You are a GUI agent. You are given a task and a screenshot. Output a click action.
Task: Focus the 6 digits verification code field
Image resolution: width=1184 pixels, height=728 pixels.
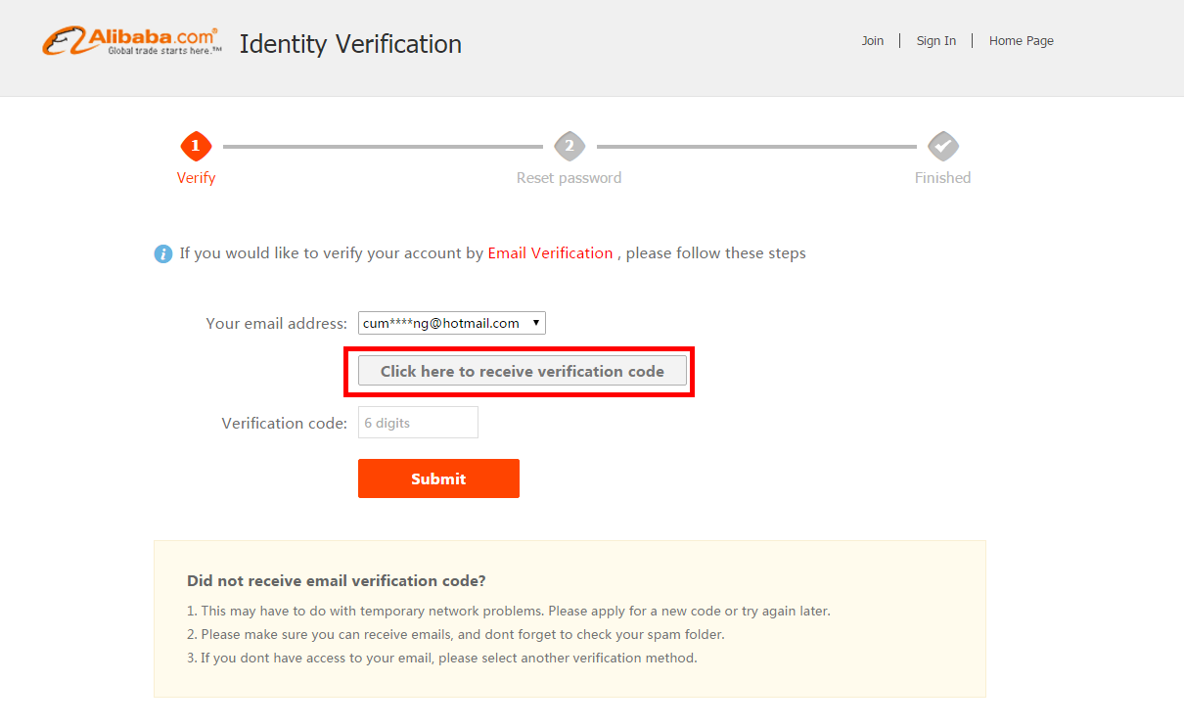click(418, 423)
